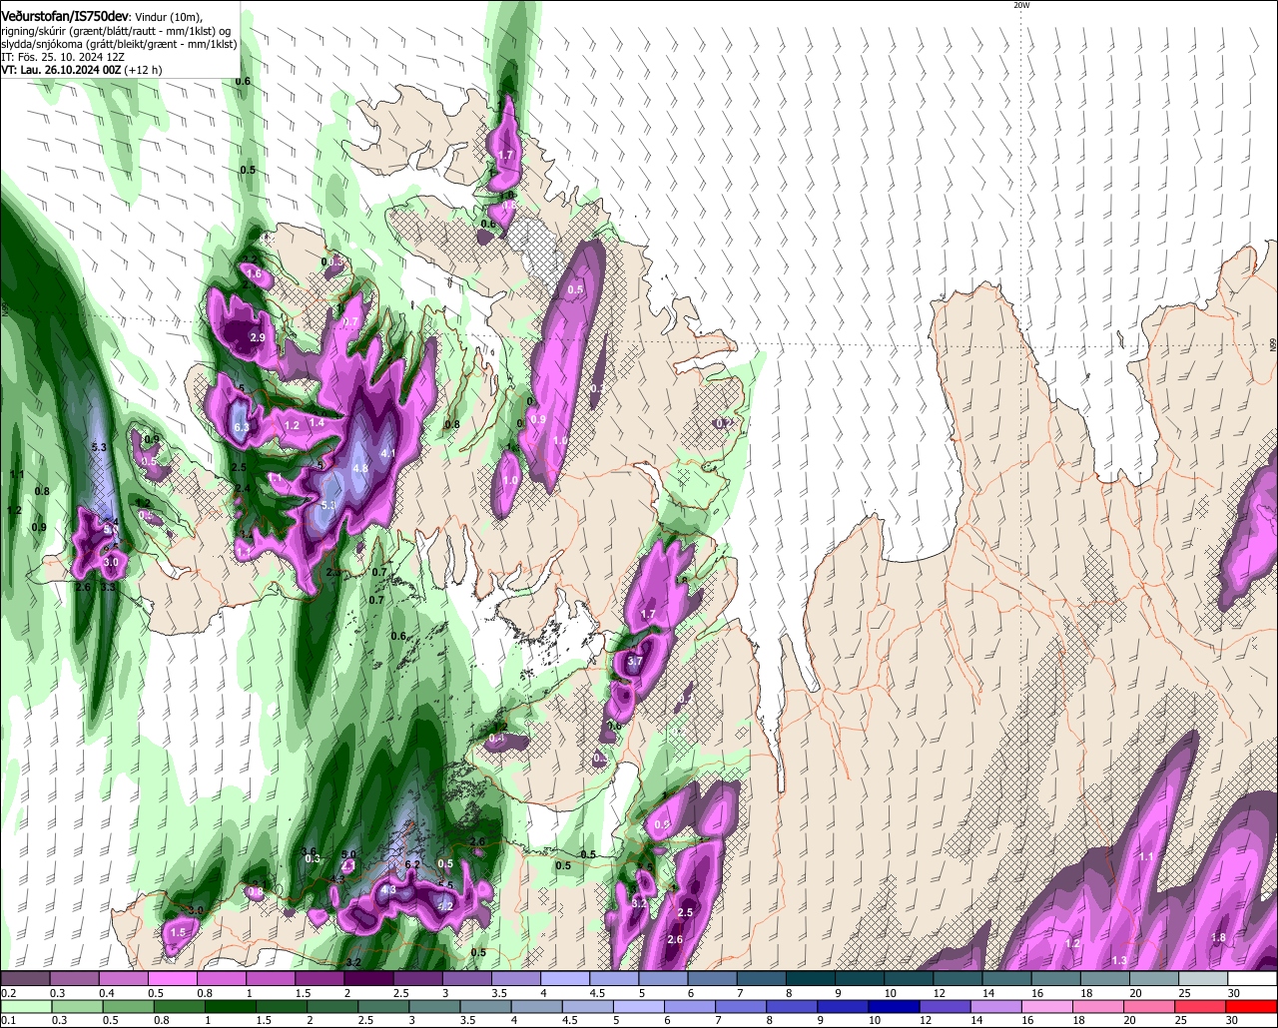Select the white 30 swatch, top legend row
Image resolution: width=1278 pixels, height=1028 pixels.
pyautogui.click(x=1253, y=979)
